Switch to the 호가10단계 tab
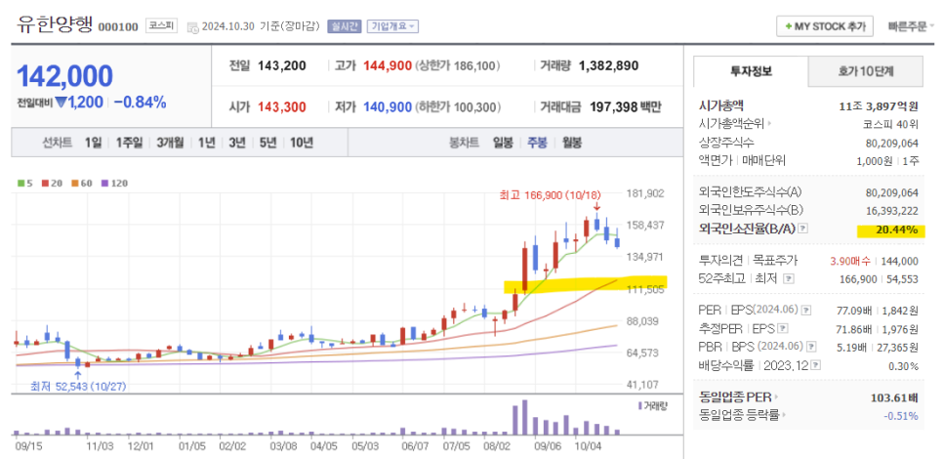The height and width of the screenshot is (459, 943). (x=866, y=71)
